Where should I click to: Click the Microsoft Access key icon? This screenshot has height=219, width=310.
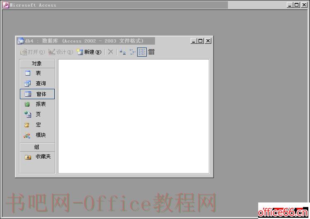[x=6, y=5]
